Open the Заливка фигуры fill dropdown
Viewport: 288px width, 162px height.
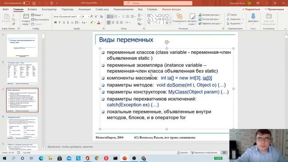pyautogui.click(x=210, y=15)
